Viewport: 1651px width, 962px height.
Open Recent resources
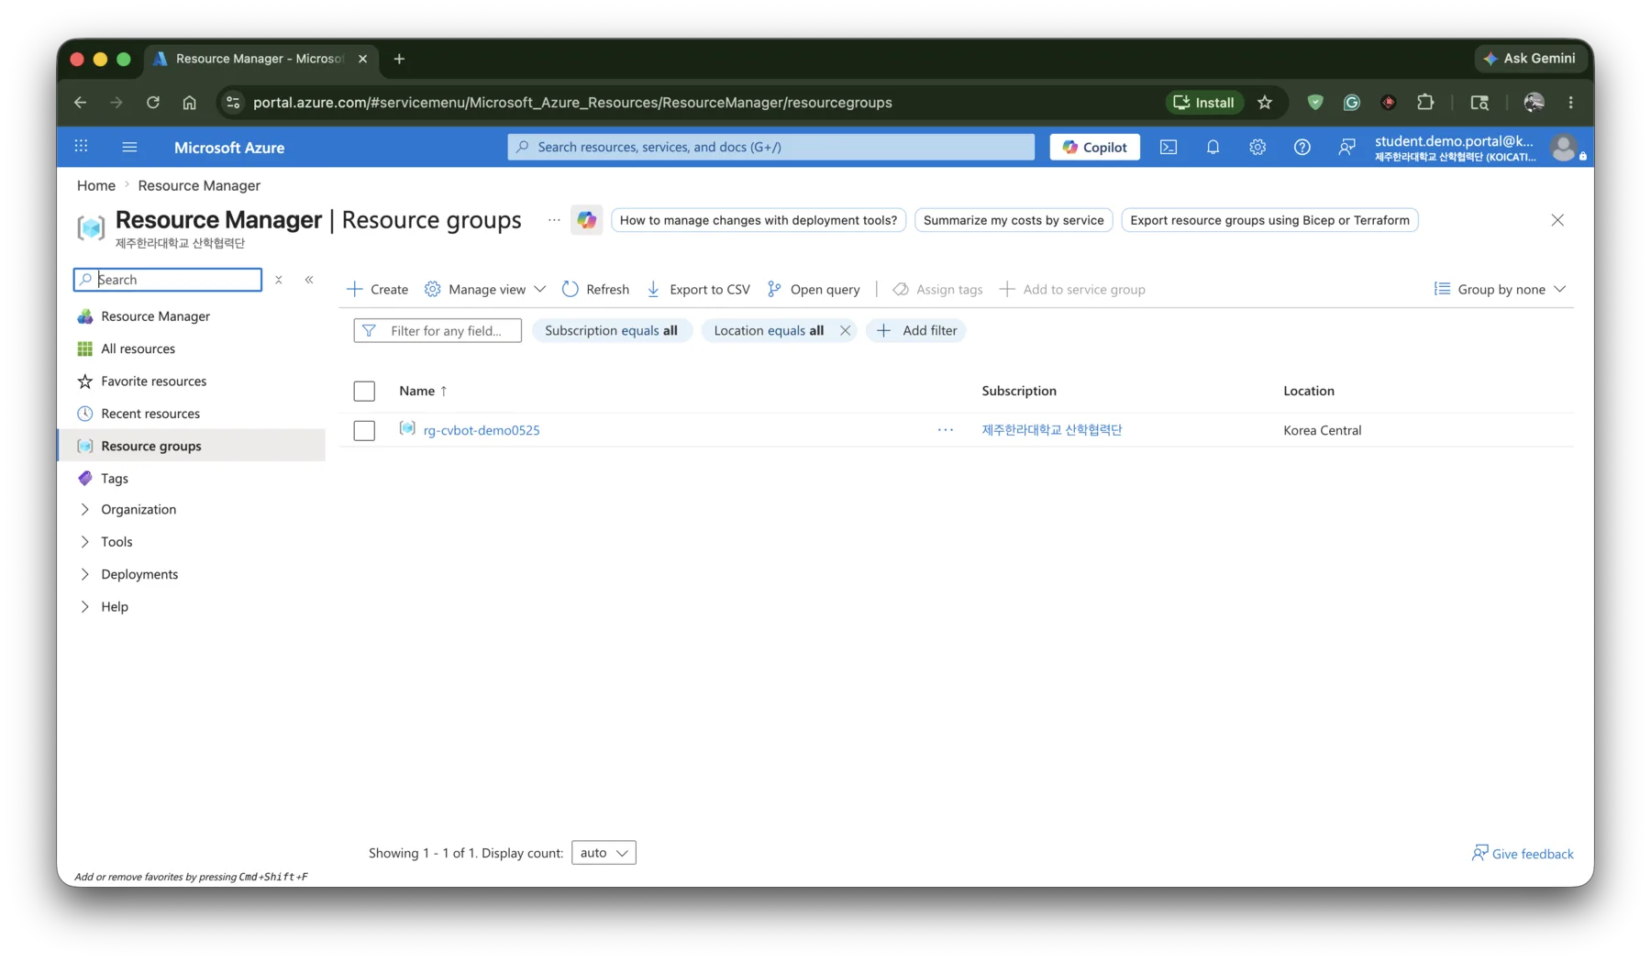tap(150, 414)
